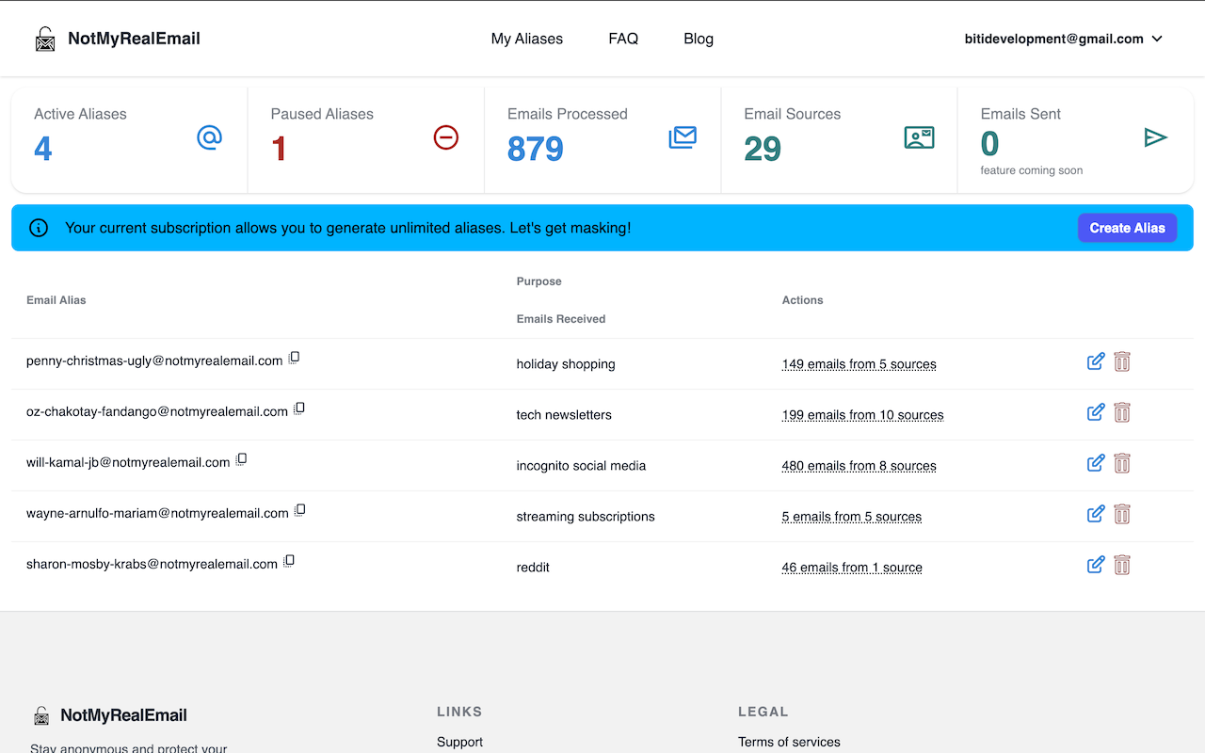Open the bitidevelopment@gmail.com account dropdown

[x=1064, y=39]
